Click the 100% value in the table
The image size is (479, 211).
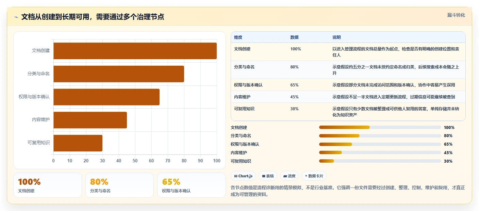(x=296, y=49)
